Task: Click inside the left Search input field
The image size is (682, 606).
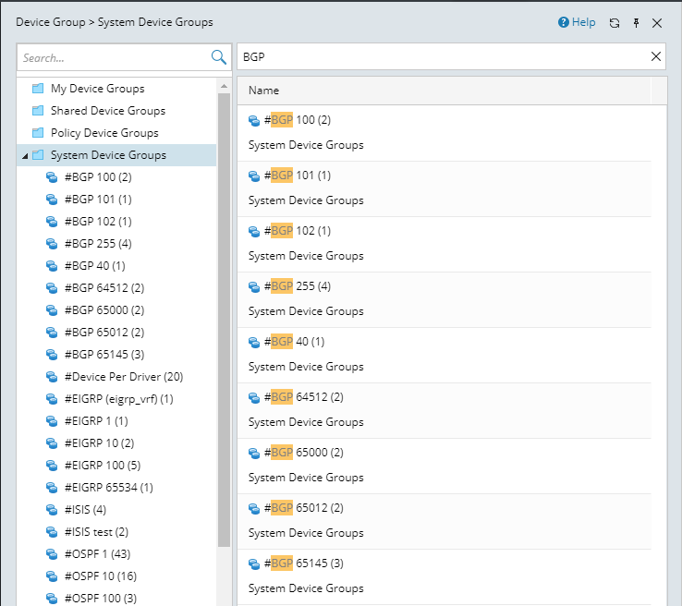Action: pos(111,57)
